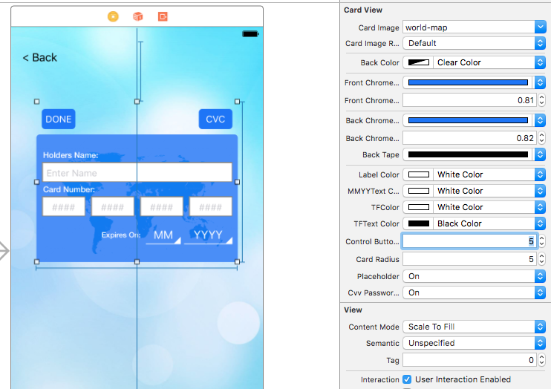Click the View section header
This screenshot has width=551, height=389.
point(353,310)
